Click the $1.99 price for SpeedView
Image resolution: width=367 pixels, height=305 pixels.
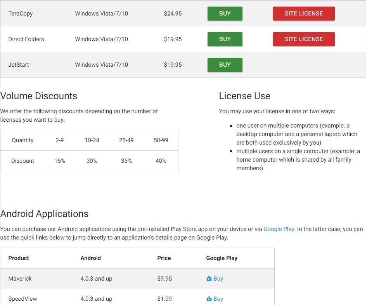pyautogui.click(x=164, y=299)
